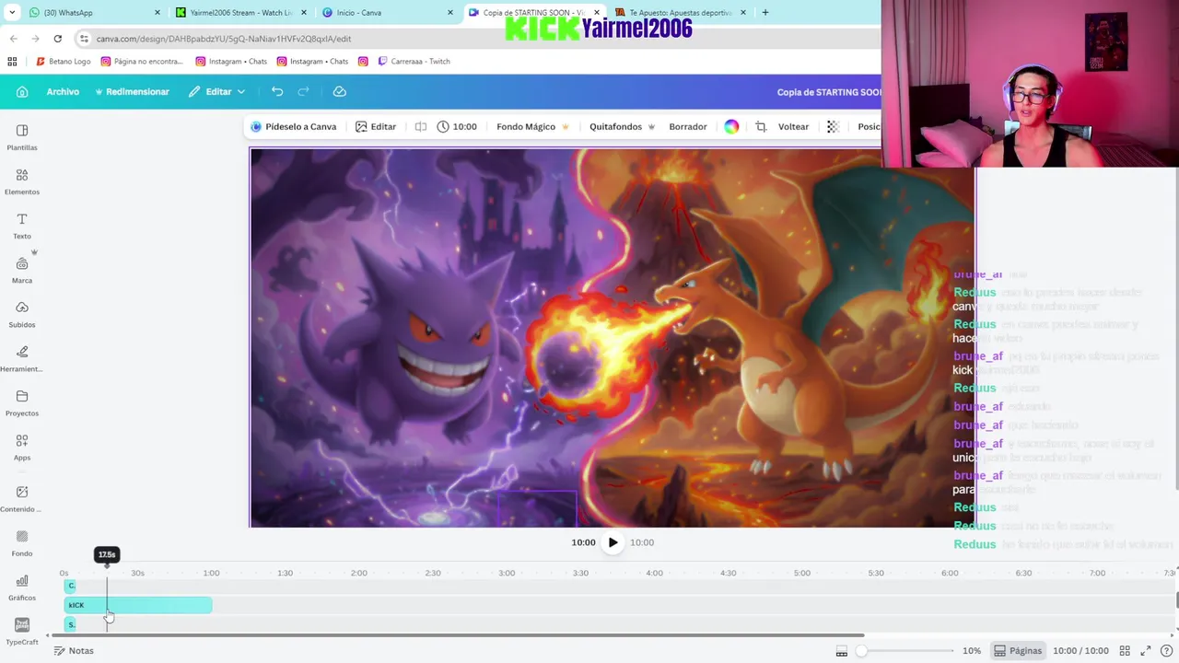Open the transparency checkerboard icon
This screenshot has width=1179, height=663.
click(833, 127)
